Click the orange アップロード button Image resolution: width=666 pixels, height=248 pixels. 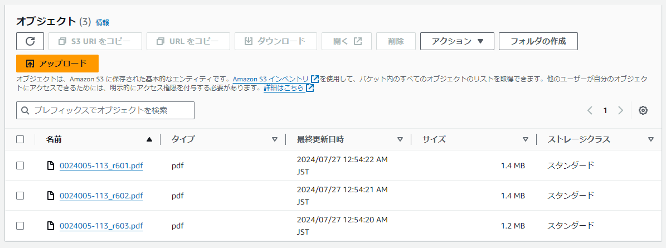pyautogui.click(x=57, y=64)
